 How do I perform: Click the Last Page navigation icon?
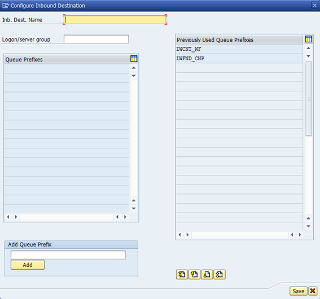pos(220,275)
